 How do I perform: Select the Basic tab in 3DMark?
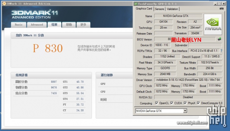click(19, 25)
